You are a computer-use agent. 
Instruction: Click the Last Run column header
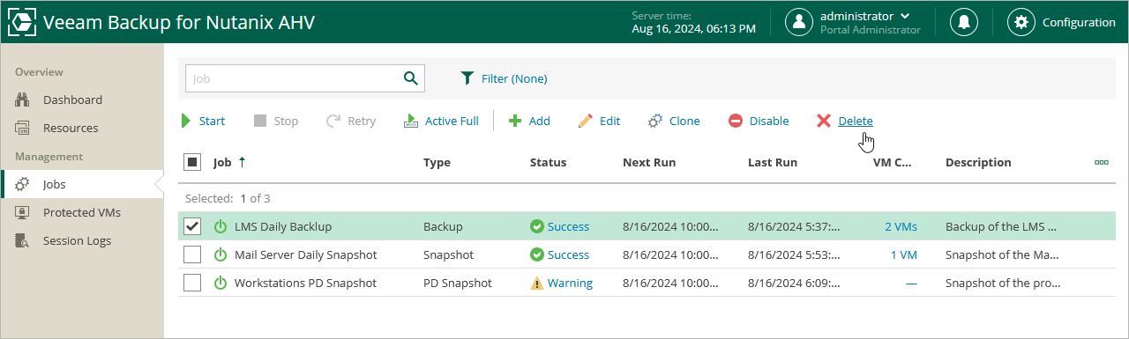(773, 162)
